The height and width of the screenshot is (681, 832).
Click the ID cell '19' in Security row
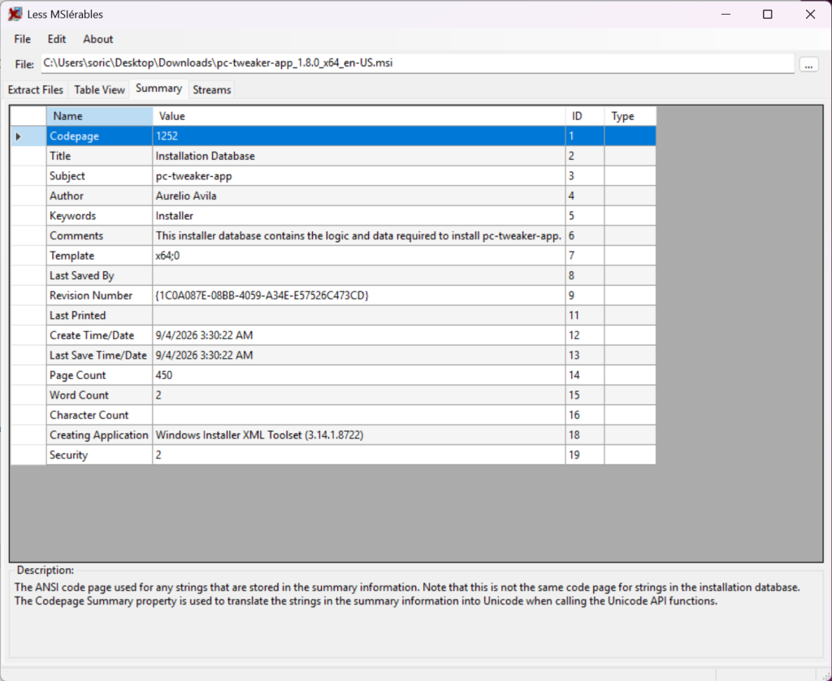[x=585, y=455]
